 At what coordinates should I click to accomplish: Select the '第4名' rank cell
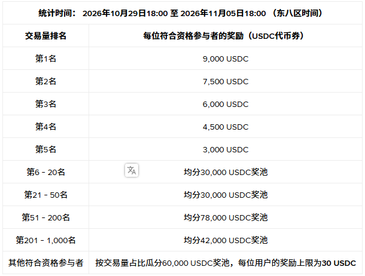(46, 127)
